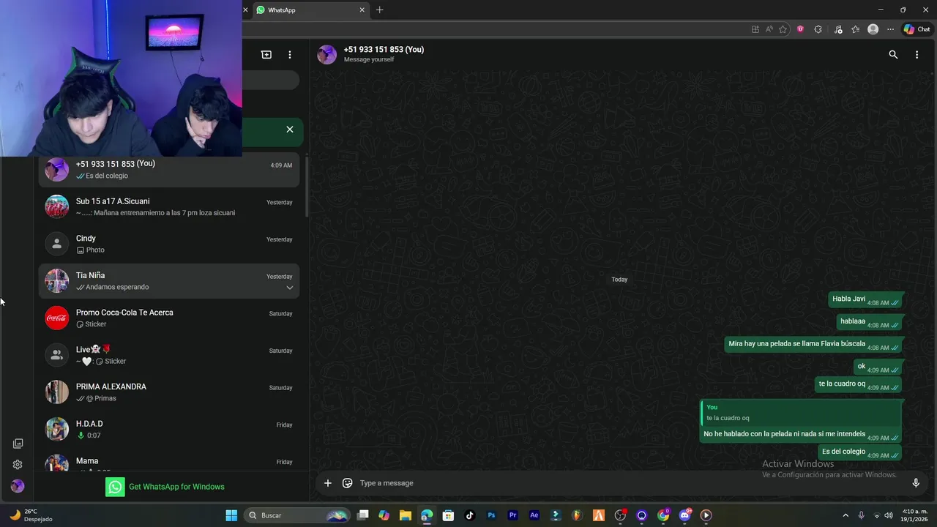The image size is (937, 527).
Task: Show hidden system tray icons
Action: click(x=845, y=515)
